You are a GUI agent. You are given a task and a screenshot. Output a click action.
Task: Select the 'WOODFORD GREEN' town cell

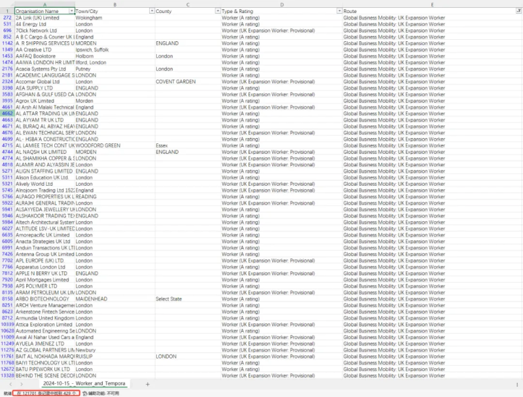pyautogui.click(x=115, y=145)
